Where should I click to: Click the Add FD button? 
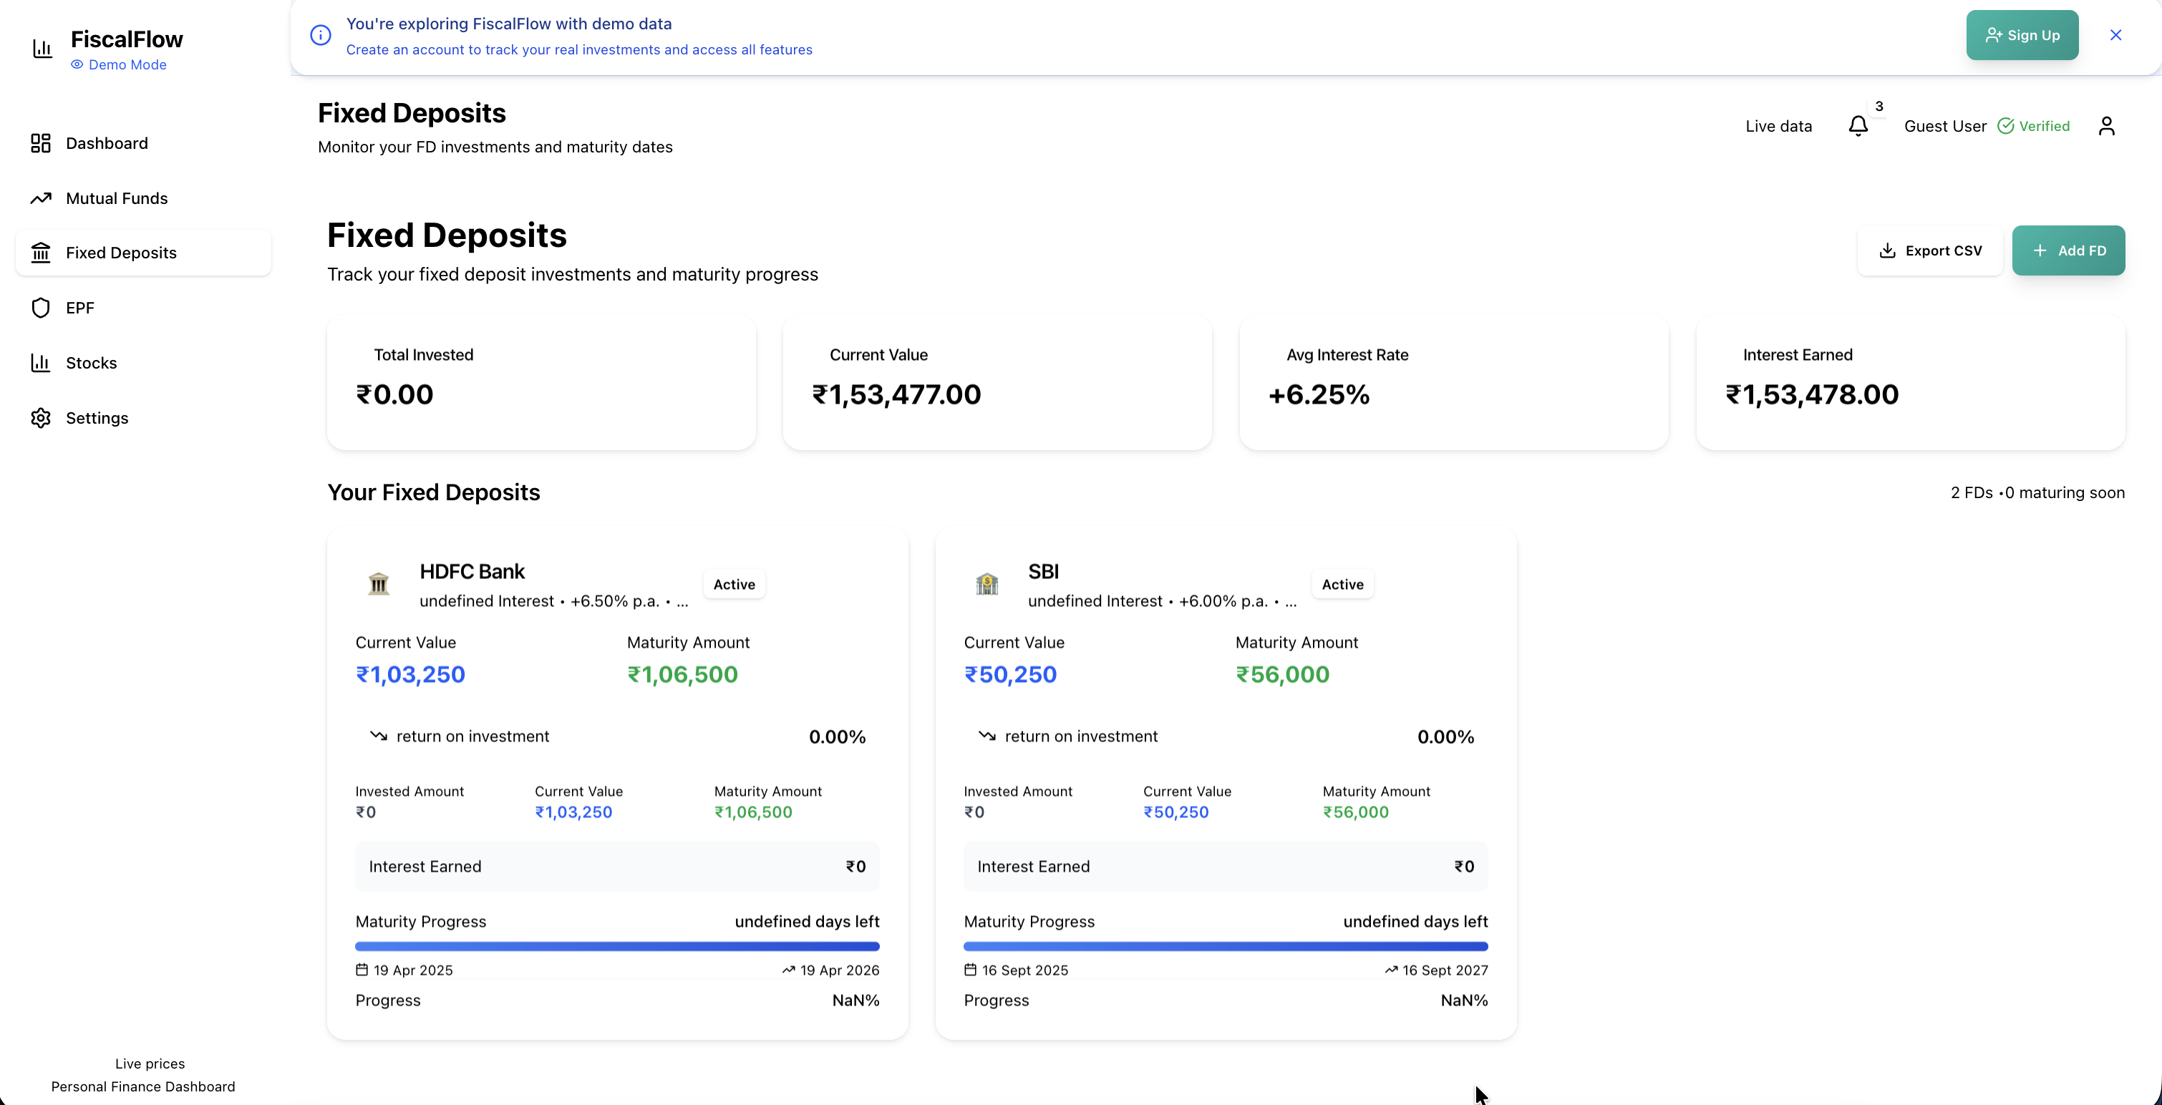(x=2068, y=250)
